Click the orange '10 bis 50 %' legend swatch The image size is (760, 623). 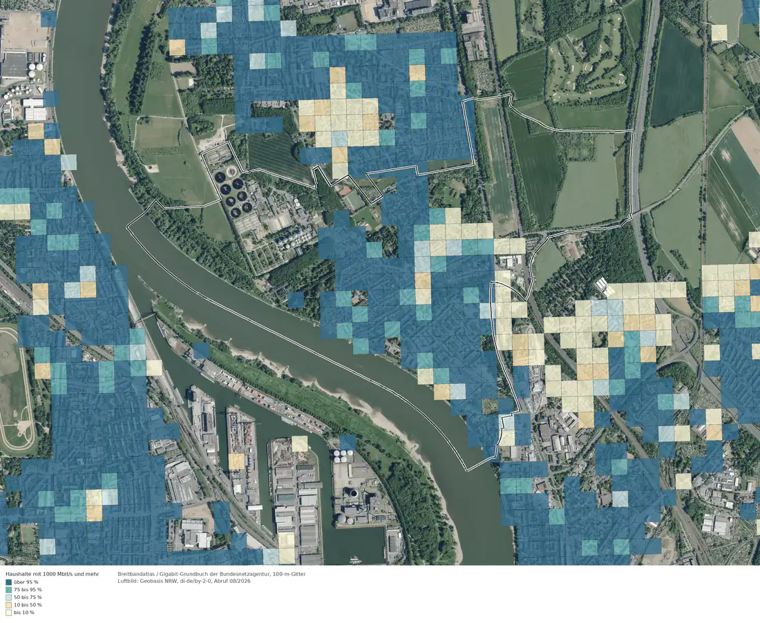coord(9,604)
